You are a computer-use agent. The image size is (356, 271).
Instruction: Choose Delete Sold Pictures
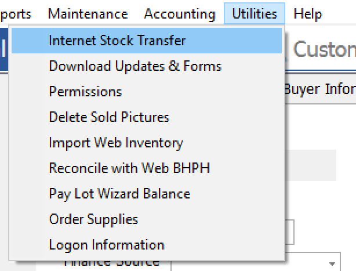click(x=109, y=117)
